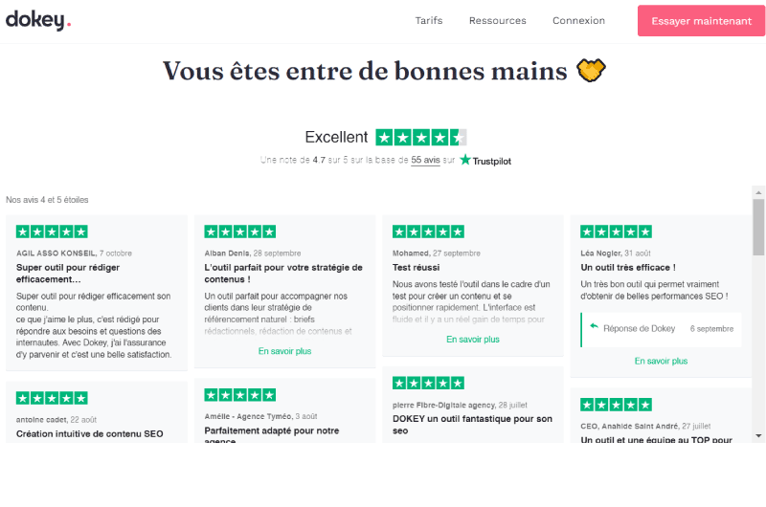766x507 pixels.
Task: Open the Ressources menu item
Action: (x=497, y=20)
